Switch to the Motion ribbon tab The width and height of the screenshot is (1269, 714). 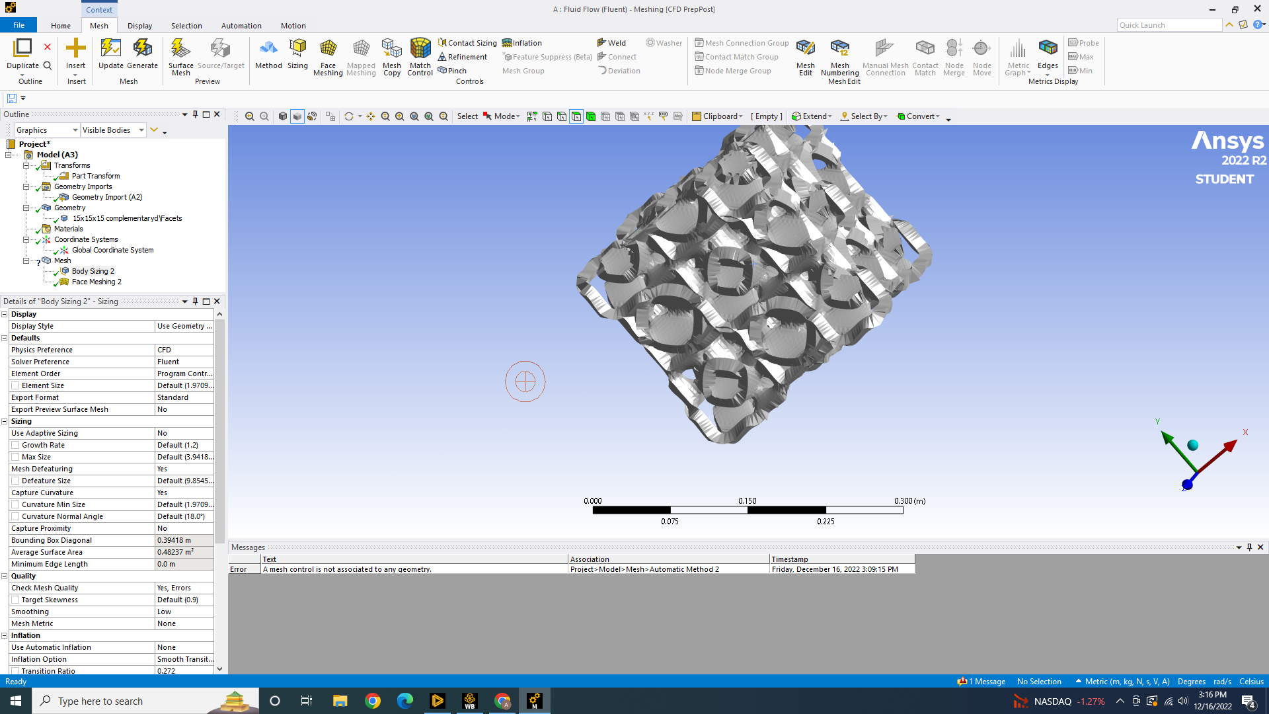point(293,26)
